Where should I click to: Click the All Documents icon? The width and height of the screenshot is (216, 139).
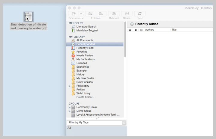(x=73, y=40)
